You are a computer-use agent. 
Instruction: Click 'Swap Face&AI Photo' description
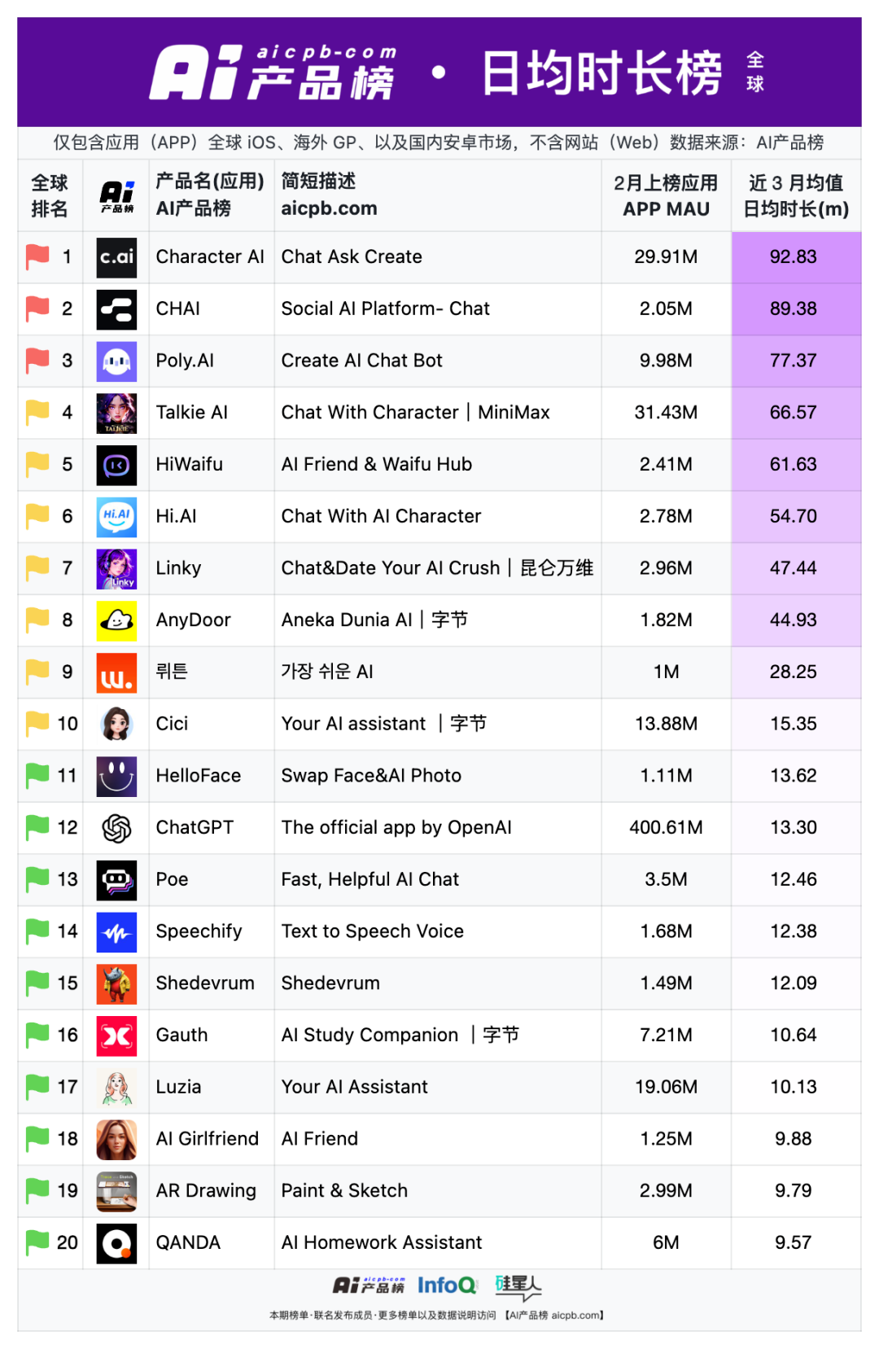tap(371, 776)
